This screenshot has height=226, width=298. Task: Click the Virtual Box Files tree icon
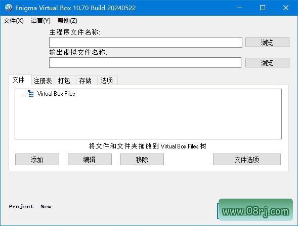click(30, 94)
